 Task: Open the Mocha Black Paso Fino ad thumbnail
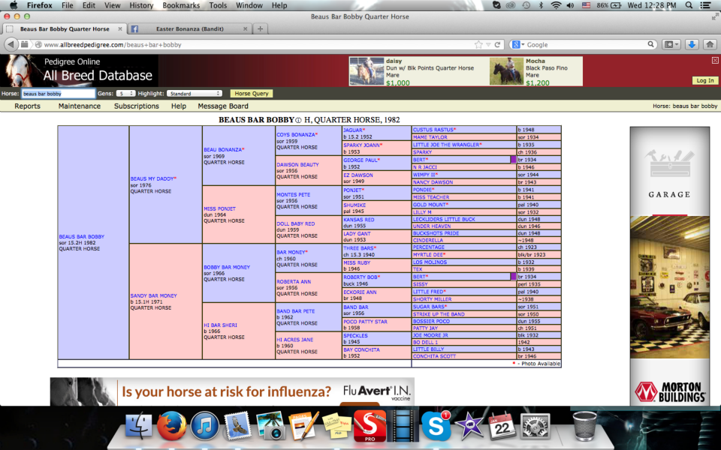[x=506, y=71]
